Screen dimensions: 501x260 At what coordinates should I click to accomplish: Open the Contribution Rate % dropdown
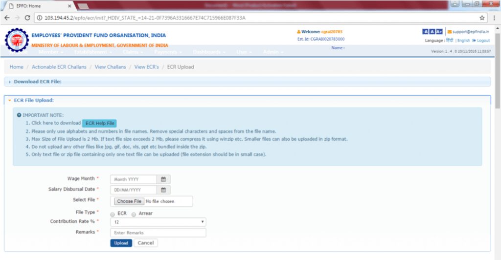point(158,222)
